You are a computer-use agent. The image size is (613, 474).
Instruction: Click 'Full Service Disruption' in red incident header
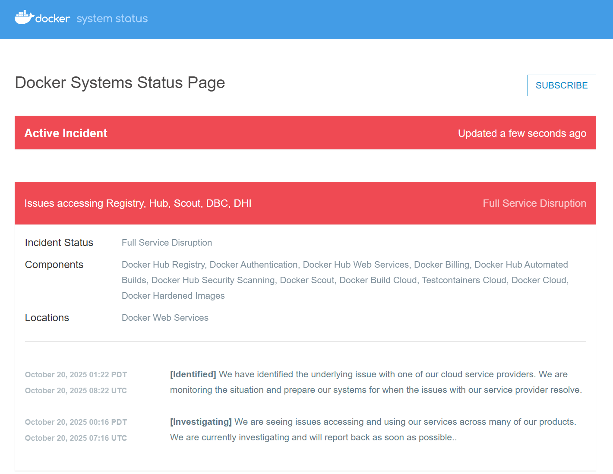pyautogui.click(x=534, y=203)
